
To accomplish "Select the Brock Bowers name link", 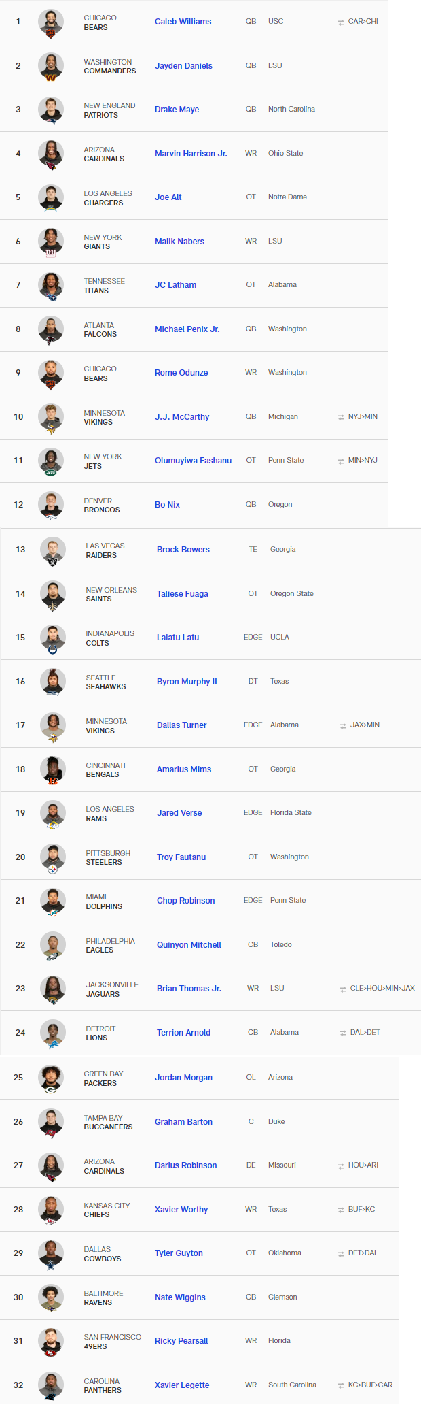I will [183, 550].
